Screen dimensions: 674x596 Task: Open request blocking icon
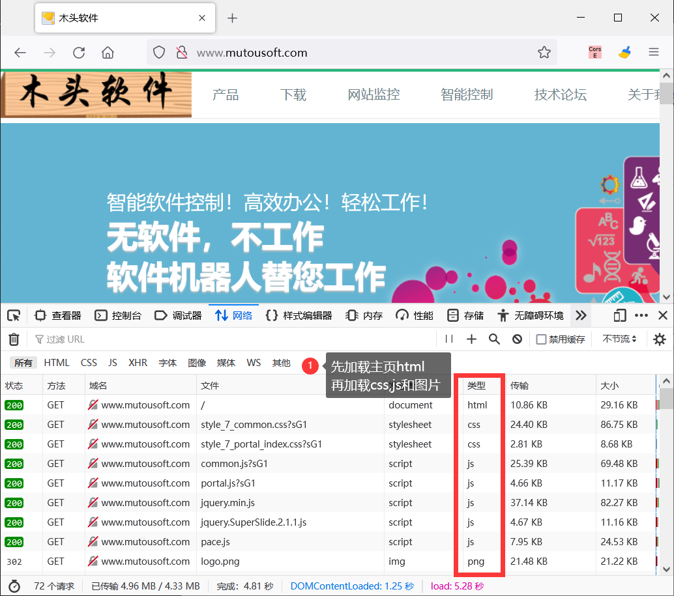tap(517, 339)
